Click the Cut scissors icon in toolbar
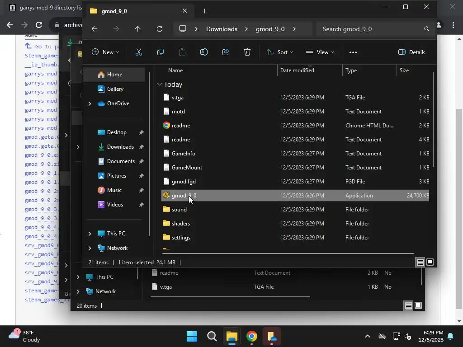463x347 pixels. click(138, 52)
